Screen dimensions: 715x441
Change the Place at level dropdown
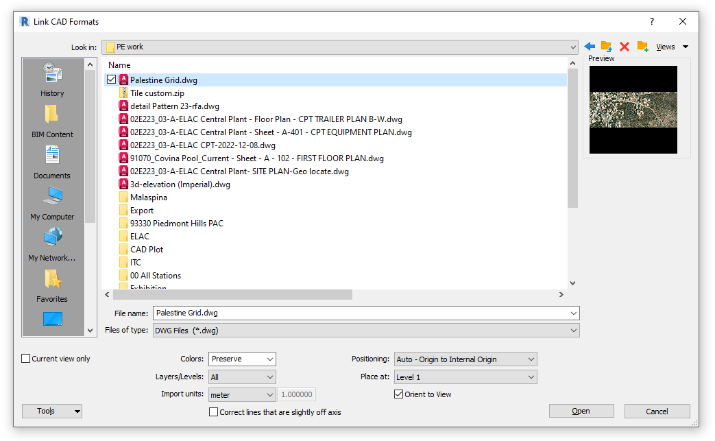465,377
